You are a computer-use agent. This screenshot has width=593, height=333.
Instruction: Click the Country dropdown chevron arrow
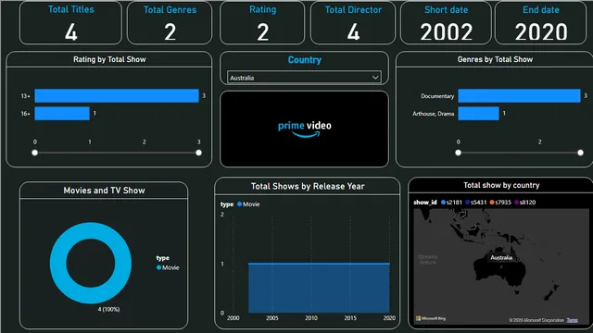tap(375, 78)
